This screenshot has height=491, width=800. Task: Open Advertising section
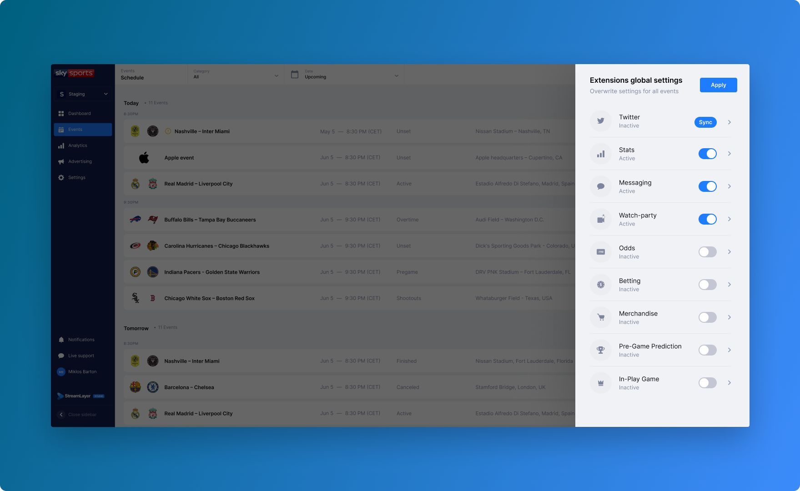coord(82,161)
